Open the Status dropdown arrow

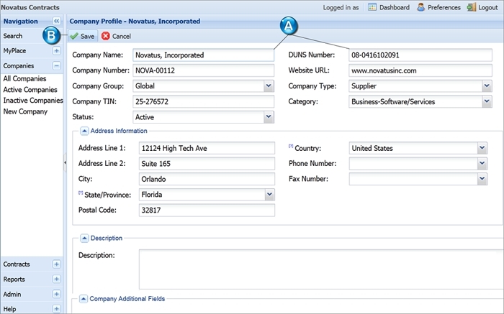(x=269, y=117)
